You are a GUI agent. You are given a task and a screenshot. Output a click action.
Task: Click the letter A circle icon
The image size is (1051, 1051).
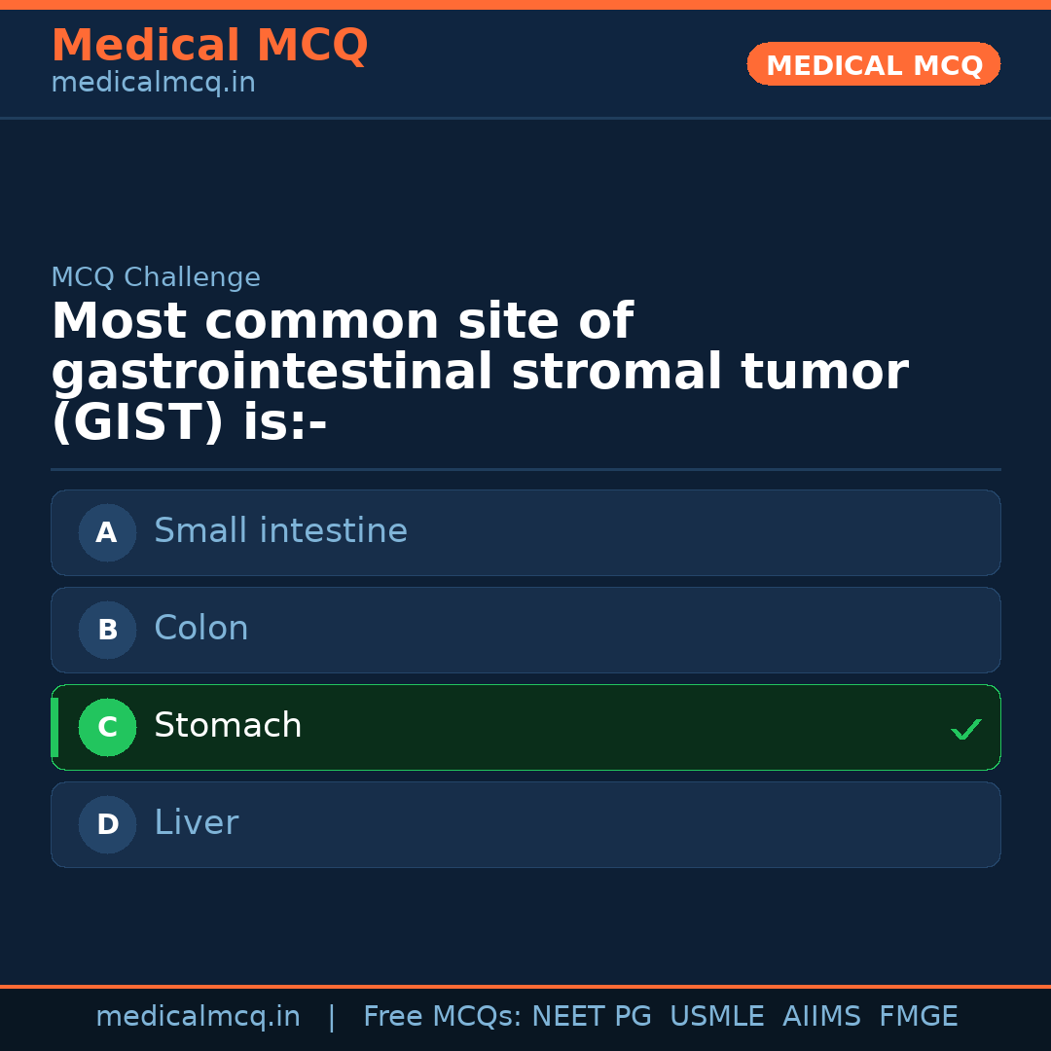pyautogui.click(x=107, y=532)
